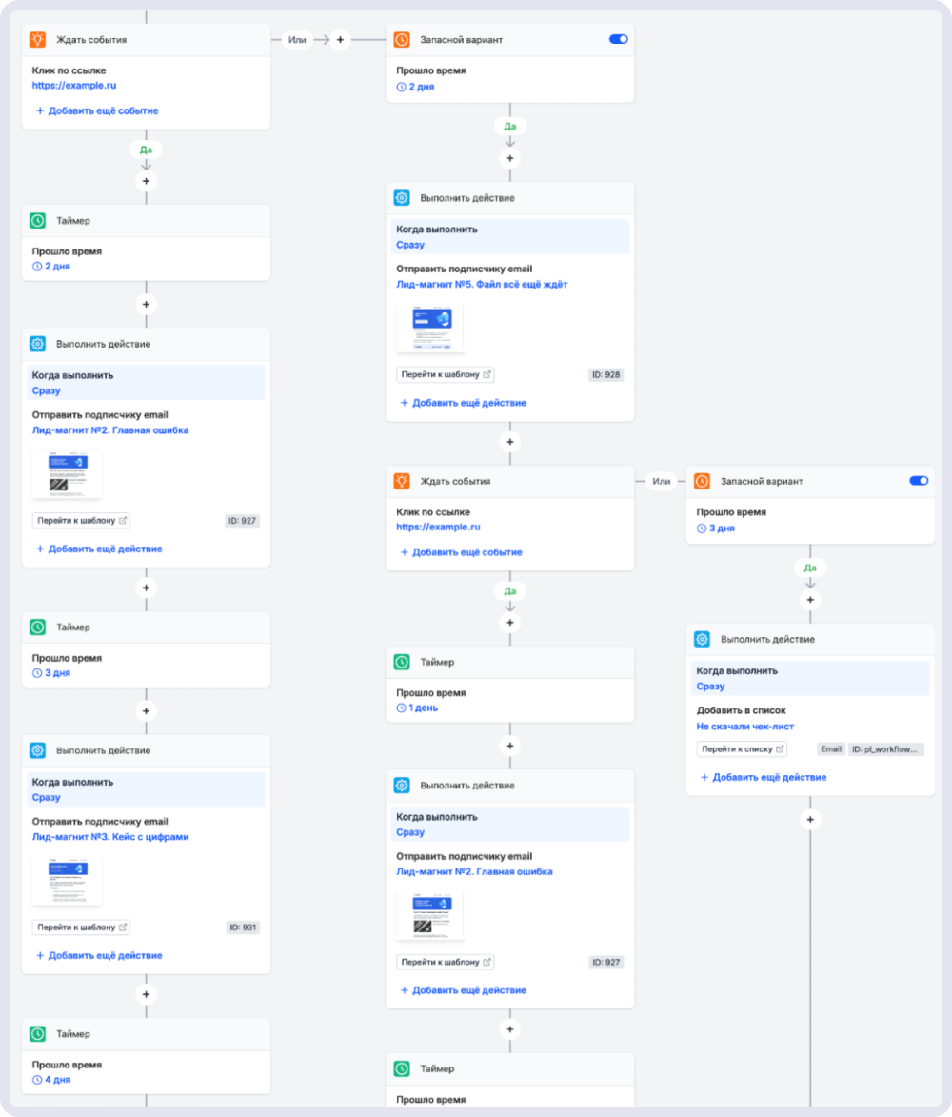Viewport: 952px width, 1117px height.
Task: Open the Не скачали чек-лист list link
Action: click(744, 727)
